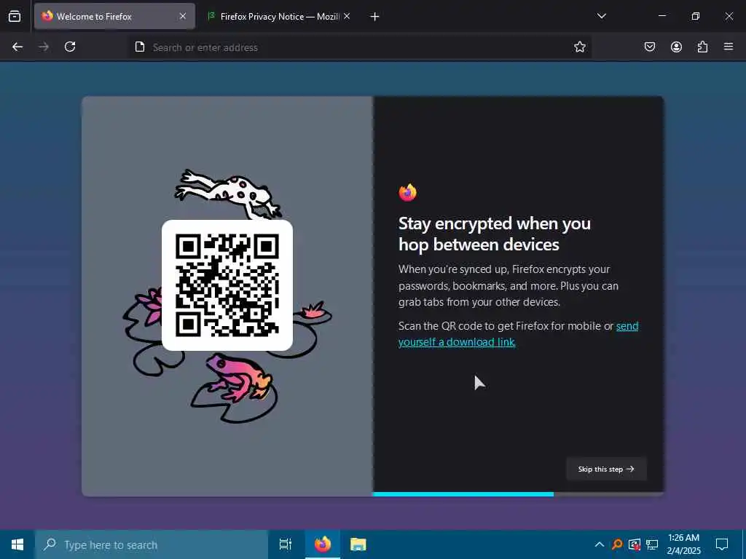Click 'send yourself a download link'
The height and width of the screenshot is (559, 746).
tap(518, 334)
